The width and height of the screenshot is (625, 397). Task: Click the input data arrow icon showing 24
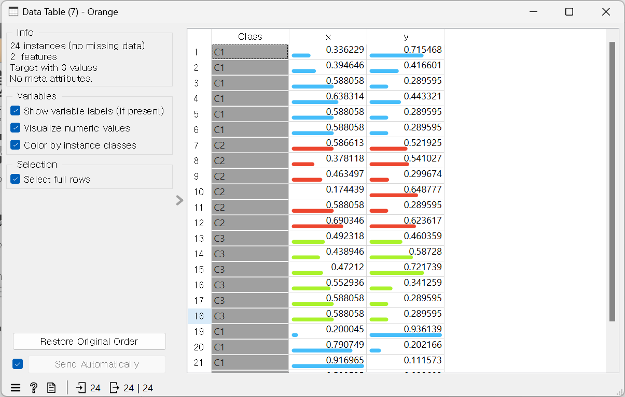[81, 388]
